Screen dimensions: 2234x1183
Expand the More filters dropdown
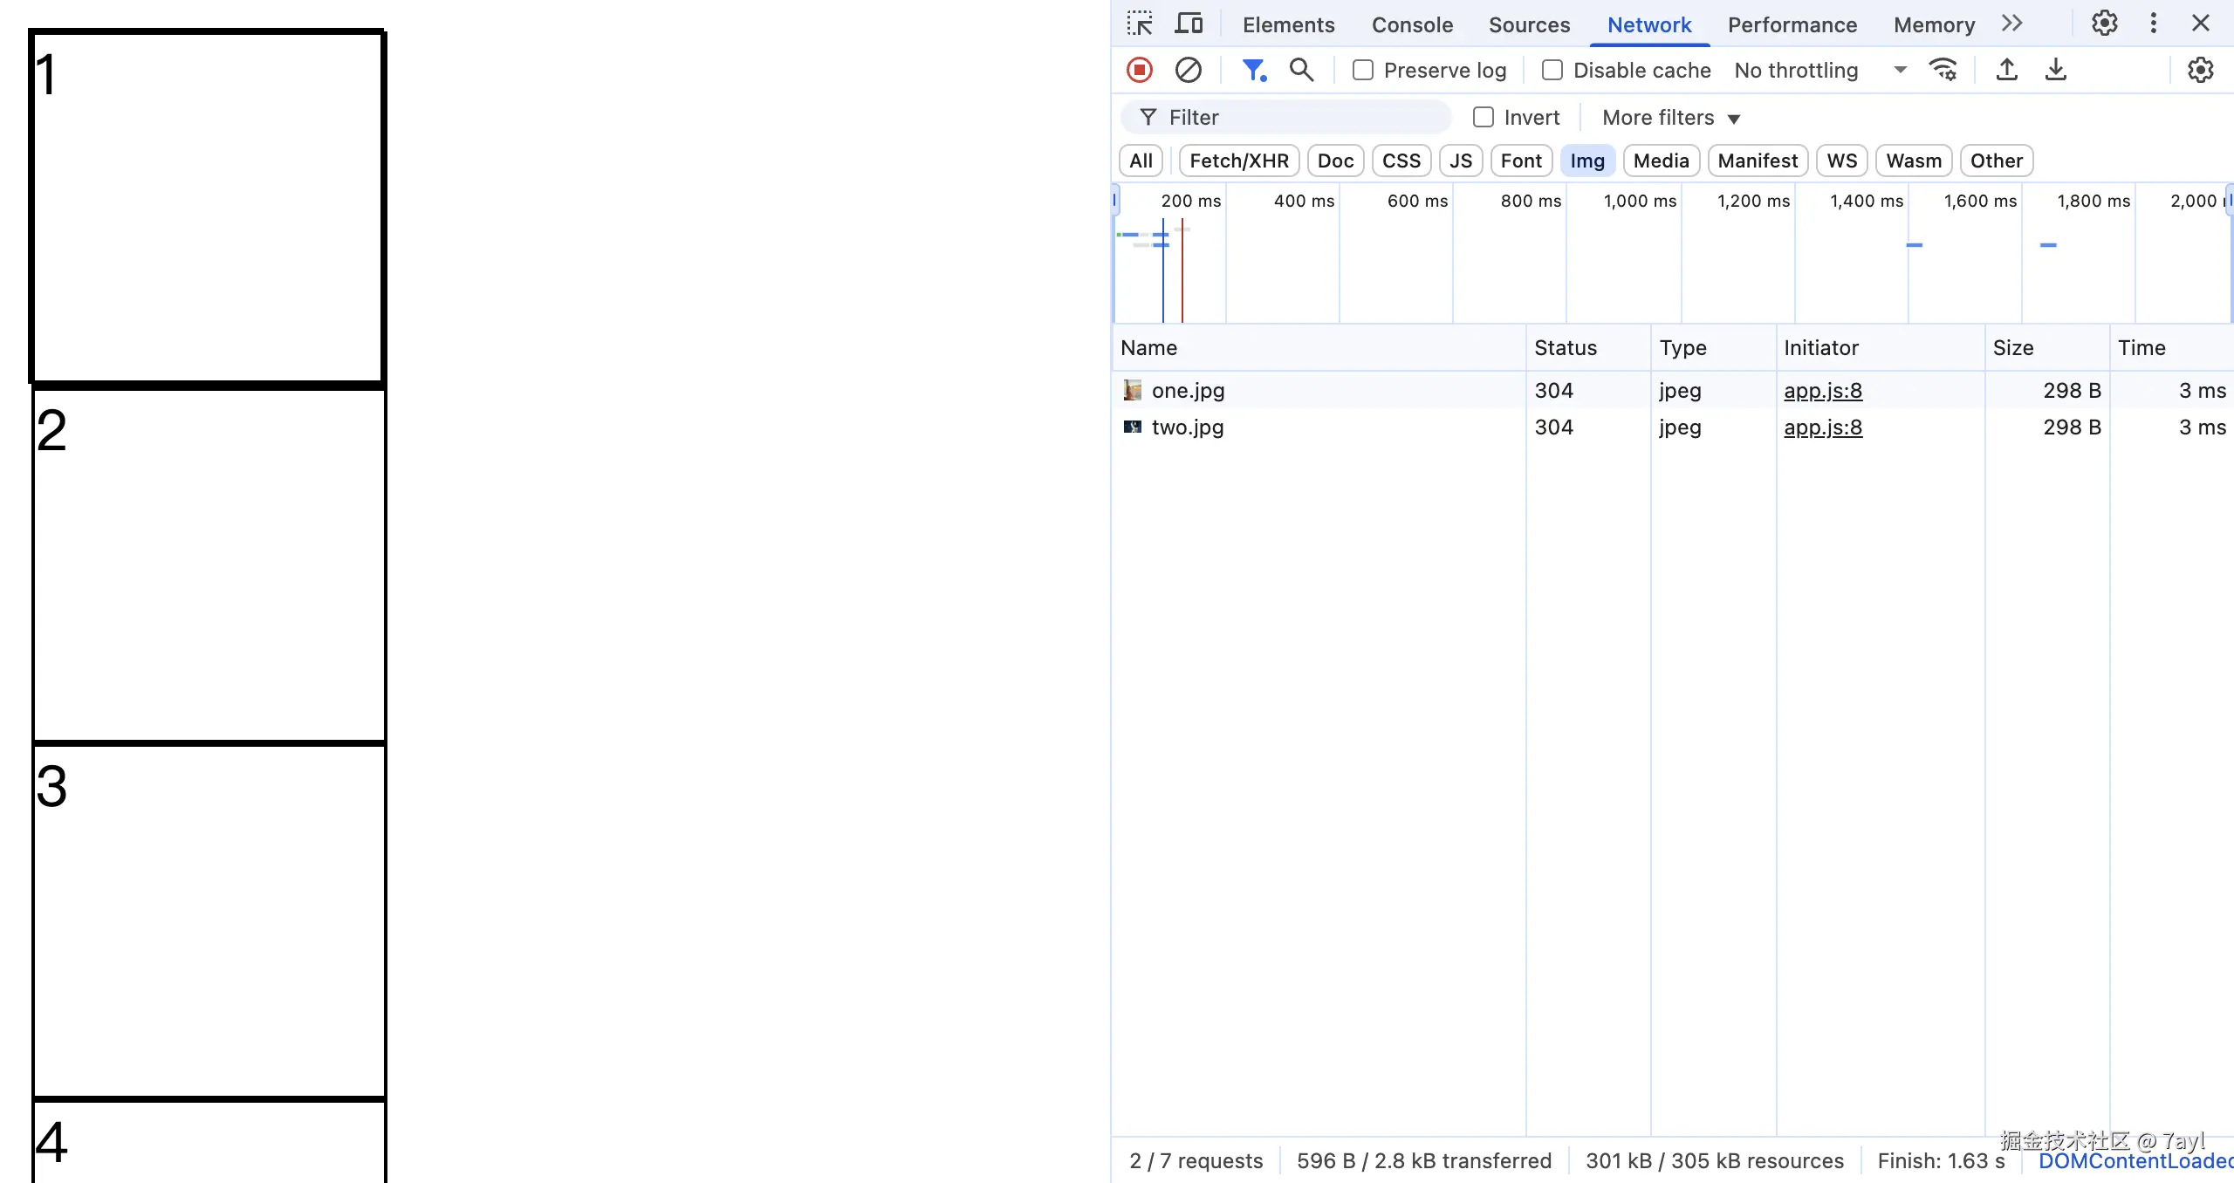[x=1670, y=117]
